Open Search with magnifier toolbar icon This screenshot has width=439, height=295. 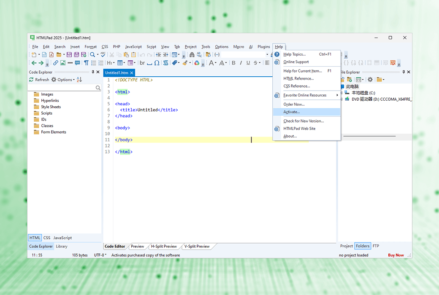tap(92, 54)
